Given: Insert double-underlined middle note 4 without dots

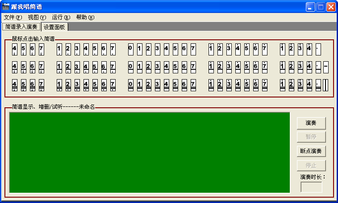Looking at the screenshot, I should [167, 85].
